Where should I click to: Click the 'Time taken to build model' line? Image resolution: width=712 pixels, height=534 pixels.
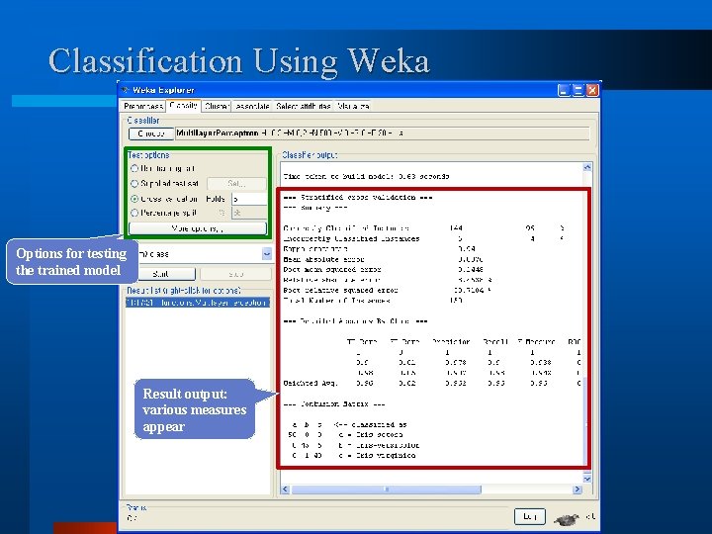click(x=366, y=177)
